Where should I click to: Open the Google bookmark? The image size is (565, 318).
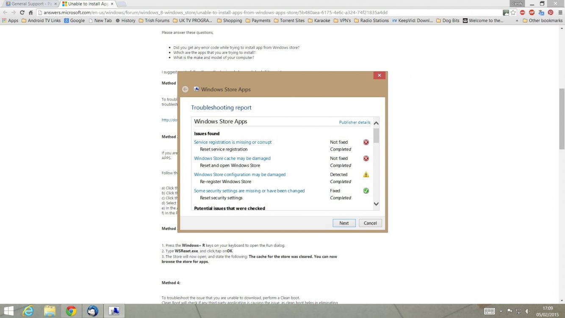74,20
